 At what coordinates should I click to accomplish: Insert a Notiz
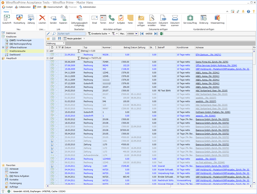130,19
